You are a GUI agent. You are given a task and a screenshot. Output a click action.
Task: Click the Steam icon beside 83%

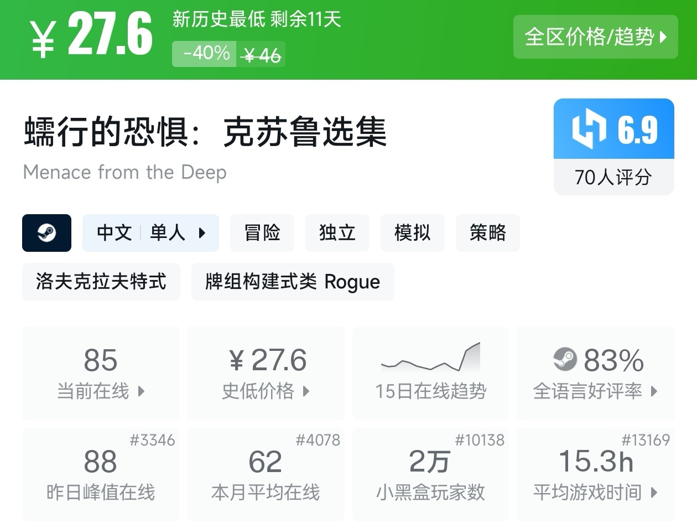[565, 360]
